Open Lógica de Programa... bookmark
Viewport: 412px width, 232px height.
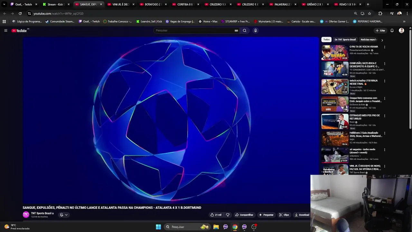[x=27, y=22]
